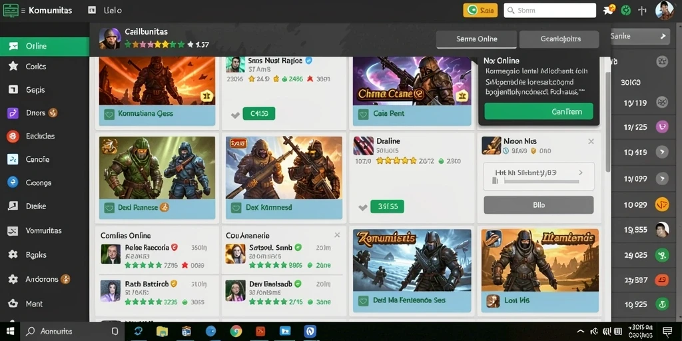Toggle the shield badge on Dex Konnnesd card

(236, 208)
